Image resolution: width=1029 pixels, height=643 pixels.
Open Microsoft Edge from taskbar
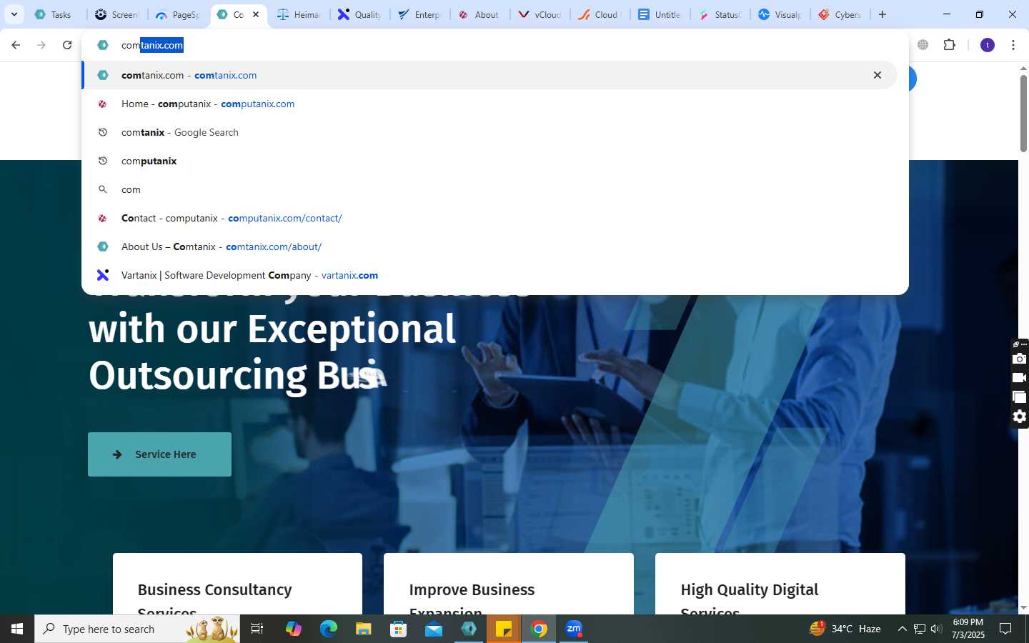328,629
